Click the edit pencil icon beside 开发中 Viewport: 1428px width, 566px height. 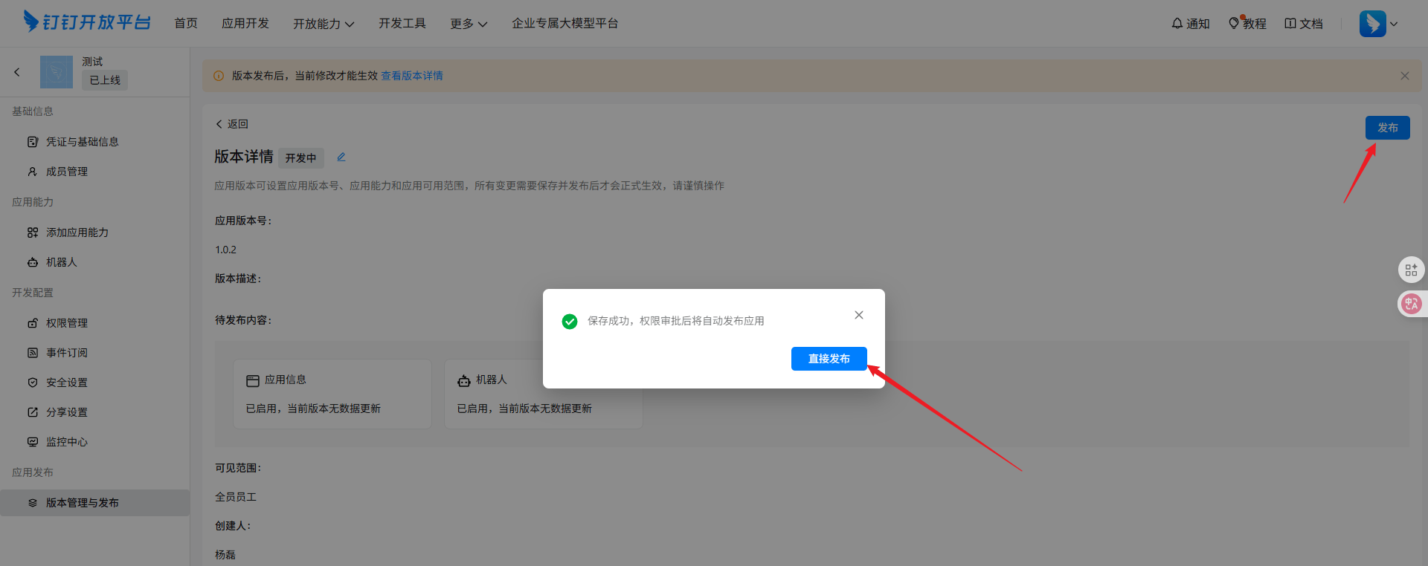tap(341, 157)
